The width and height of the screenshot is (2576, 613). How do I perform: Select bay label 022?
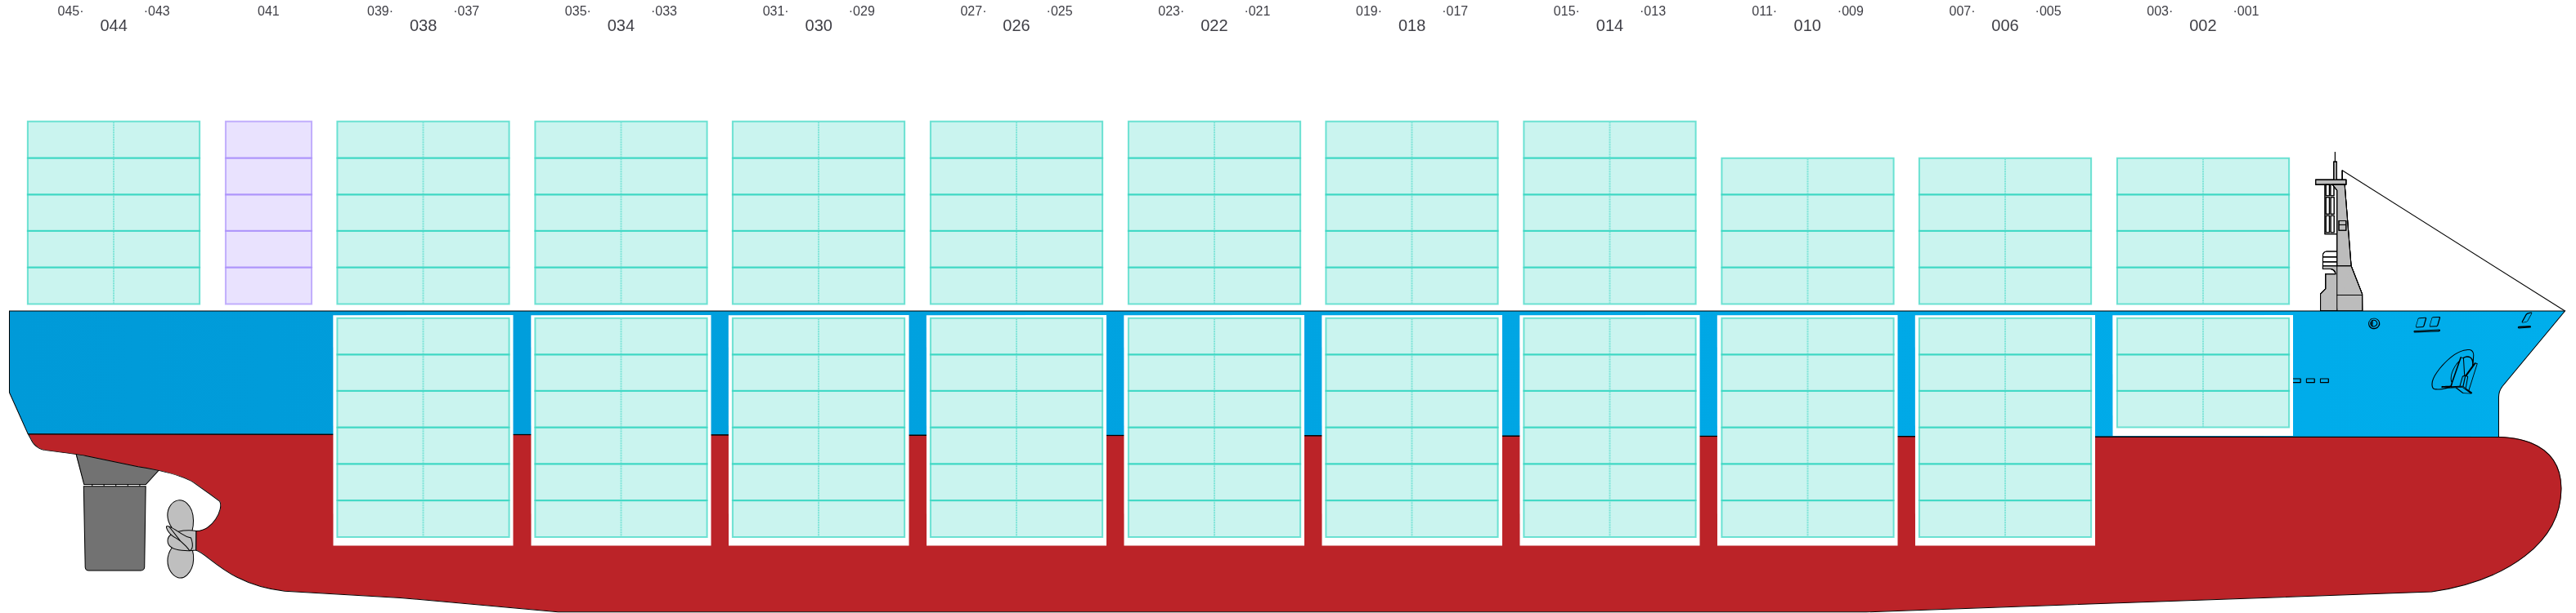point(1213,26)
